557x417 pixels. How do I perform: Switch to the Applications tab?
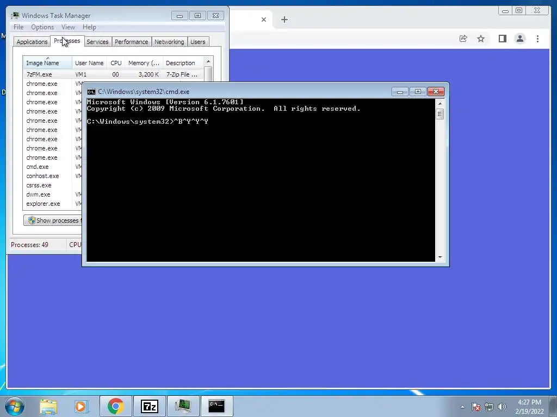click(x=32, y=42)
